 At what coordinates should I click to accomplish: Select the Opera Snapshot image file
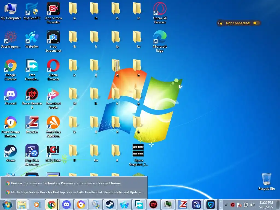tap(138, 155)
